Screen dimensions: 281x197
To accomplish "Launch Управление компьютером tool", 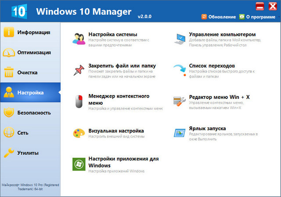I will pos(222,34).
